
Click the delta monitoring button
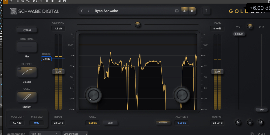[x=250, y=123]
